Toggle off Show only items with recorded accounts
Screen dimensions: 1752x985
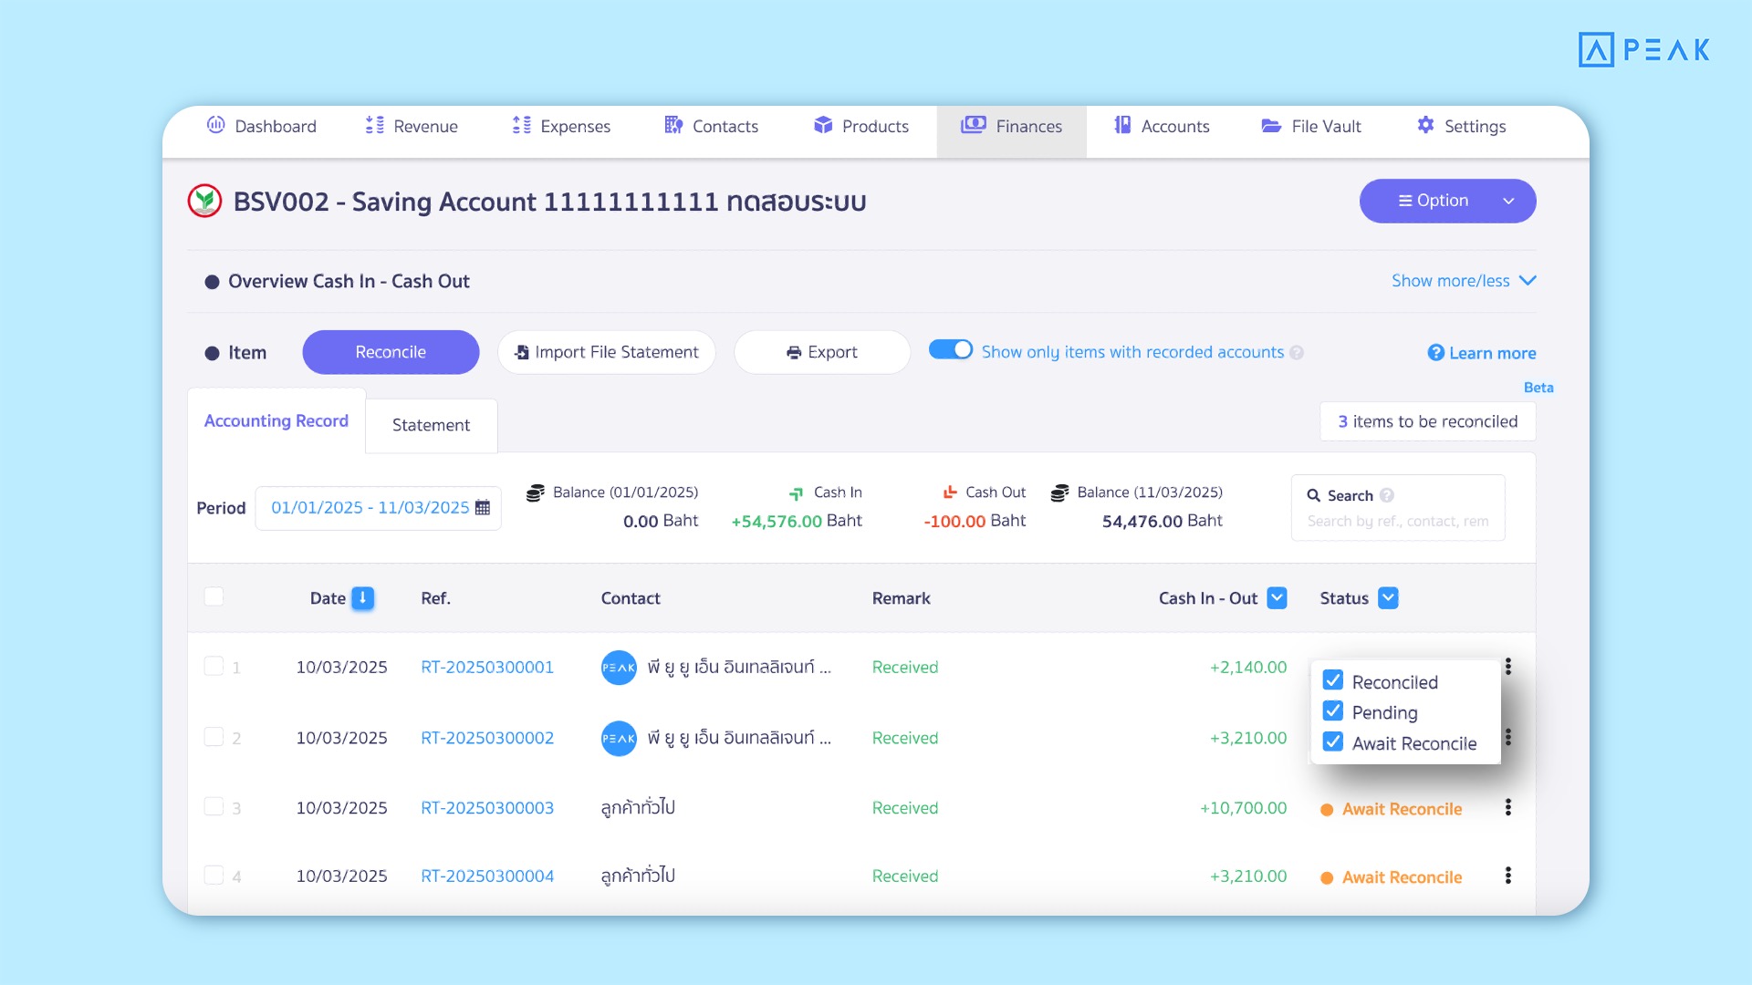(950, 350)
